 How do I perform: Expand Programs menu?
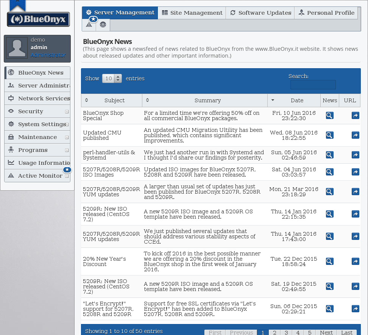pos(37,150)
